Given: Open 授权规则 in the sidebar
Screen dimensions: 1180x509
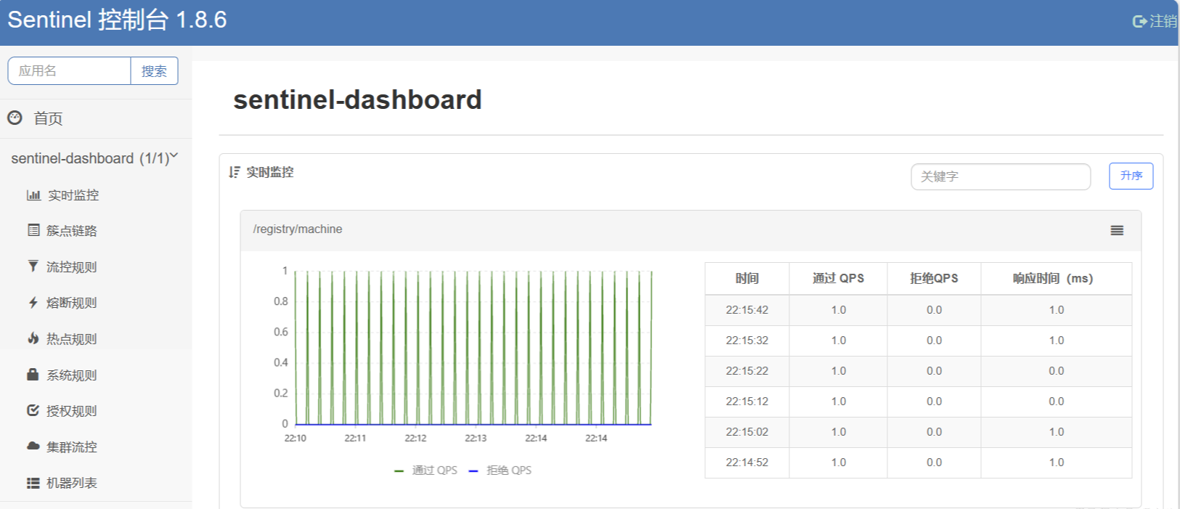Looking at the screenshot, I should coord(72,411).
